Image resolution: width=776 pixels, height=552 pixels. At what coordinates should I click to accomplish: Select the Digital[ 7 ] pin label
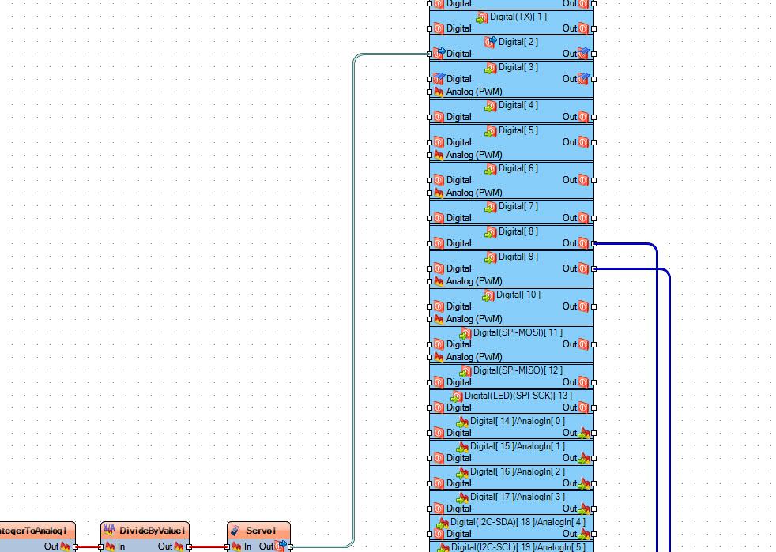pos(518,206)
